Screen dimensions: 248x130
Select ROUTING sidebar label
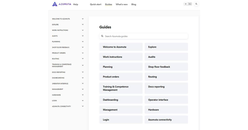pyautogui.click(x=56, y=59)
